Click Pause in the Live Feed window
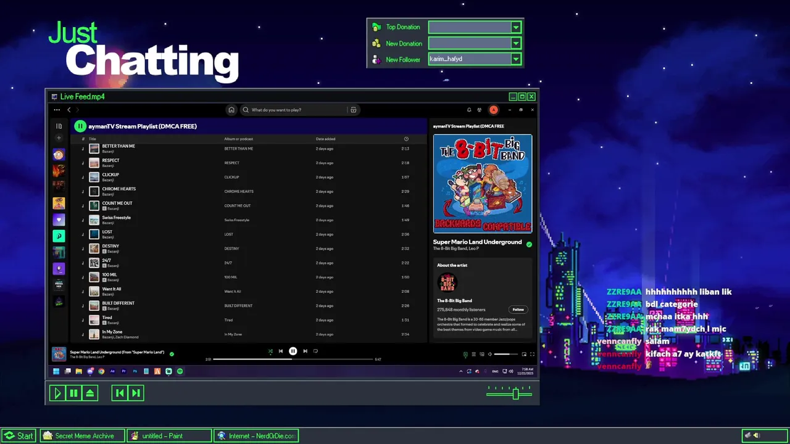 pos(73,393)
